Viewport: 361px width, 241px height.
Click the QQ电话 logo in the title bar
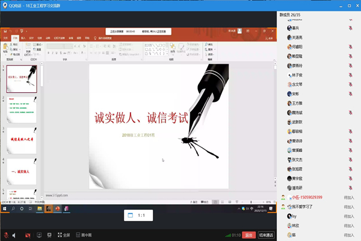coord(5,4)
